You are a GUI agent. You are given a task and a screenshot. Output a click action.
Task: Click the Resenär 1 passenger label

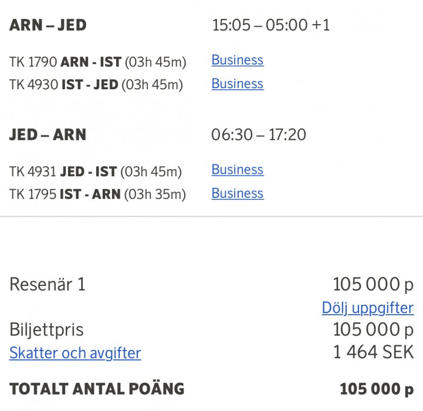48,285
